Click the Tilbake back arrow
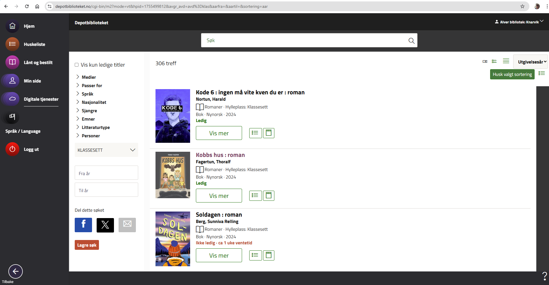The image size is (549, 285). [x=16, y=271]
